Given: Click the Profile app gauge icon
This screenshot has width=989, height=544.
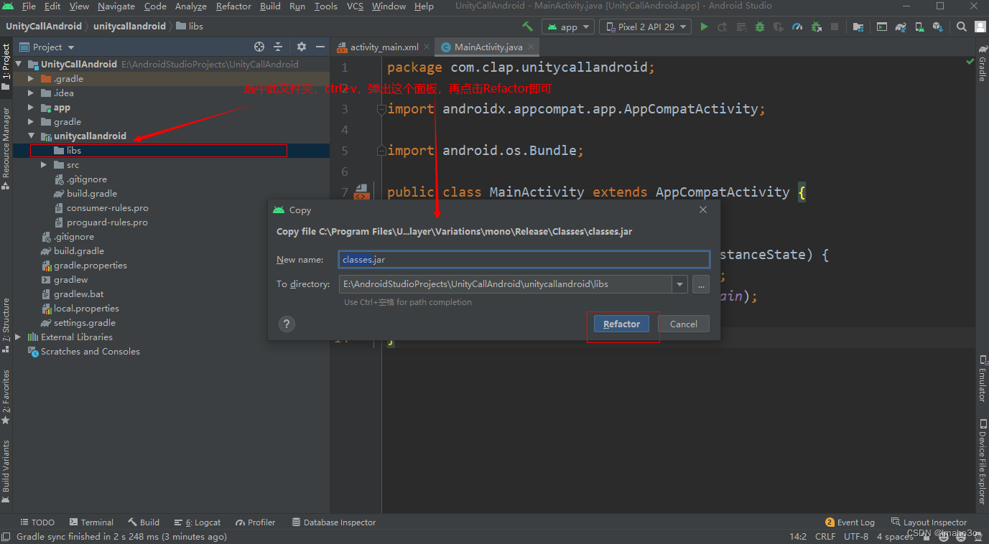Looking at the screenshot, I should point(797,27).
